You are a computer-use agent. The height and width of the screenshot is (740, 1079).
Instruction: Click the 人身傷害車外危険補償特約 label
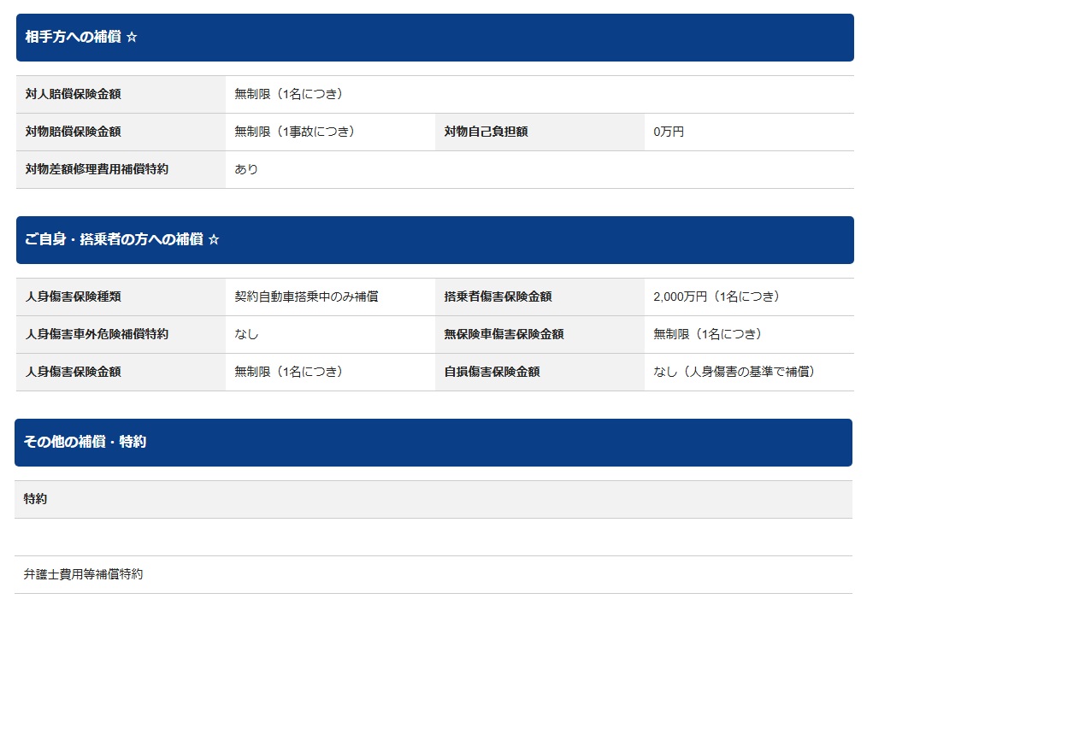pyautogui.click(x=97, y=334)
